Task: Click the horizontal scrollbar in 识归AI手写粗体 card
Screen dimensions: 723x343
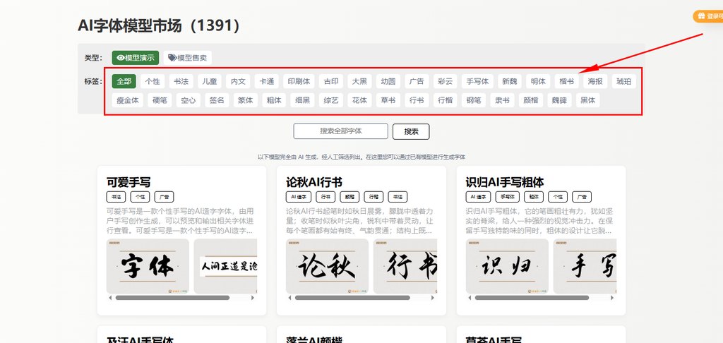Action: pos(532,298)
